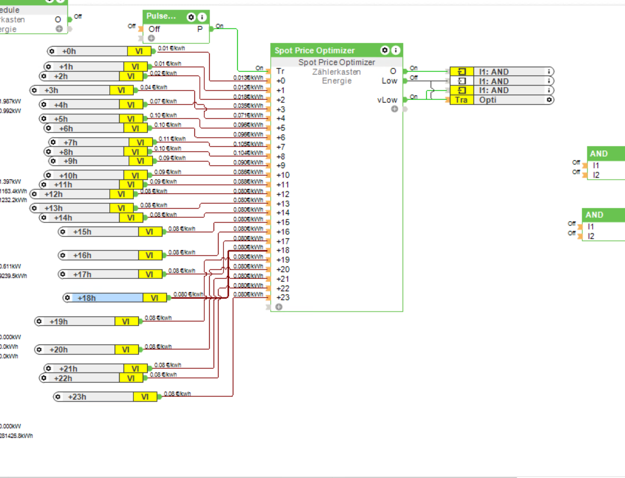Click the yellow VI label of +23h
The height and width of the screenshot is (478, 625).
tap(145, 397)
